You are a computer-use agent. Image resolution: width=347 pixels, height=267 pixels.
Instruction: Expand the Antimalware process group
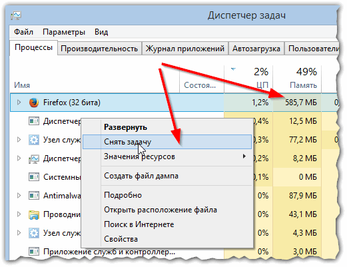[19, 196]
